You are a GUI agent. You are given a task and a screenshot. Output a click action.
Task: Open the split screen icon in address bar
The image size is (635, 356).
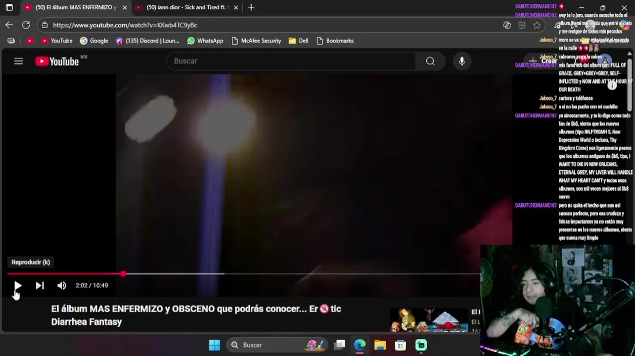point(522,25)
